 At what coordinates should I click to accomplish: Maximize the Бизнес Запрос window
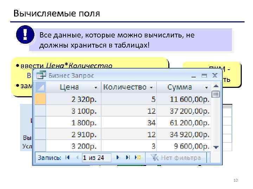204,75
